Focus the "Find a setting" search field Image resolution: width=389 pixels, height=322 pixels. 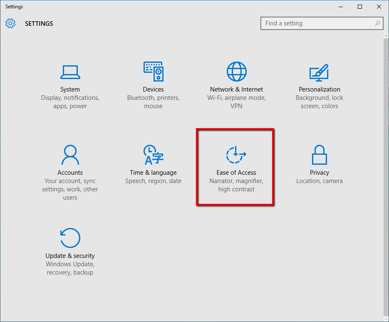(322, 23)
